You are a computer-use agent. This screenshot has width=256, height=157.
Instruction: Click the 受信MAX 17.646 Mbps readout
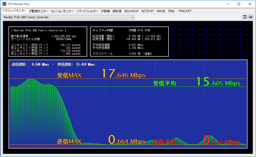coord(101,74)
